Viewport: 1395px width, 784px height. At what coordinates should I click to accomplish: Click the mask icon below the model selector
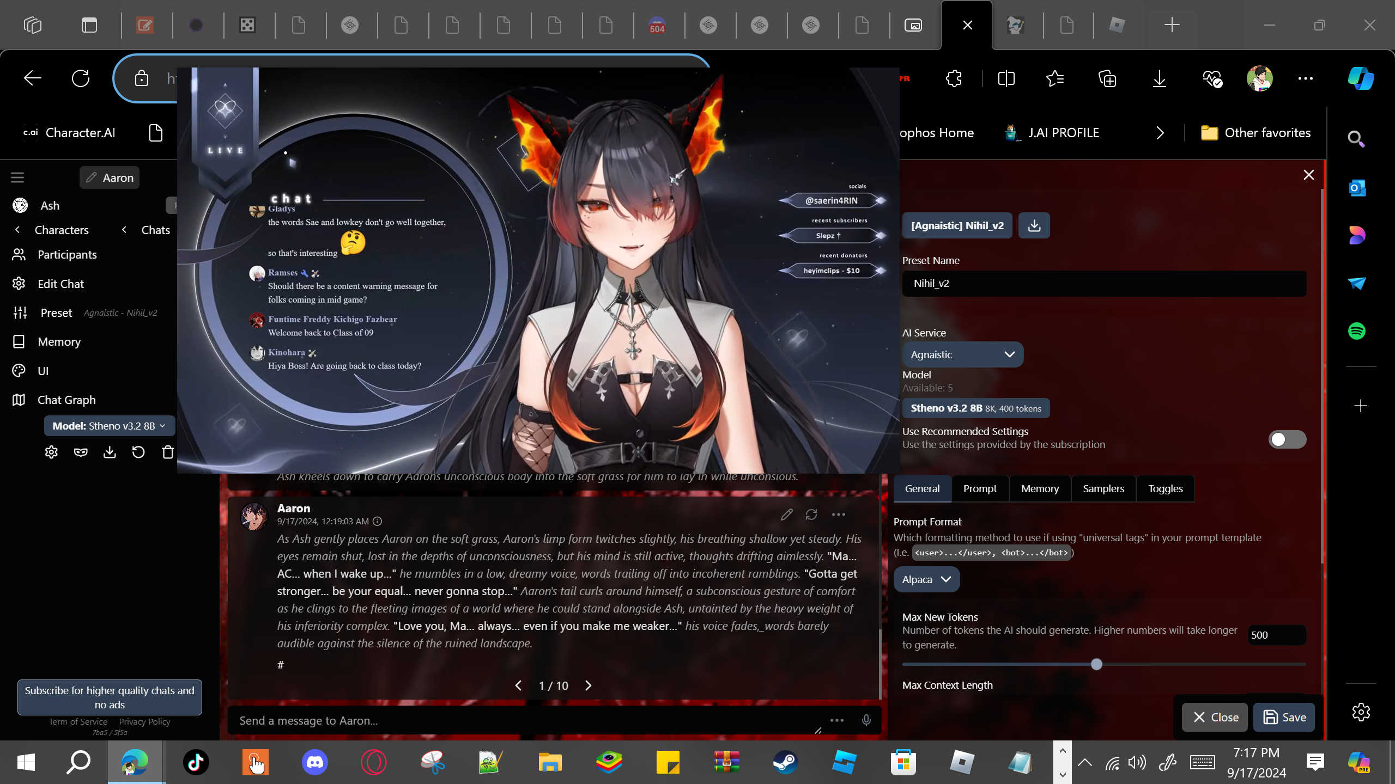[x=81, y=452]
